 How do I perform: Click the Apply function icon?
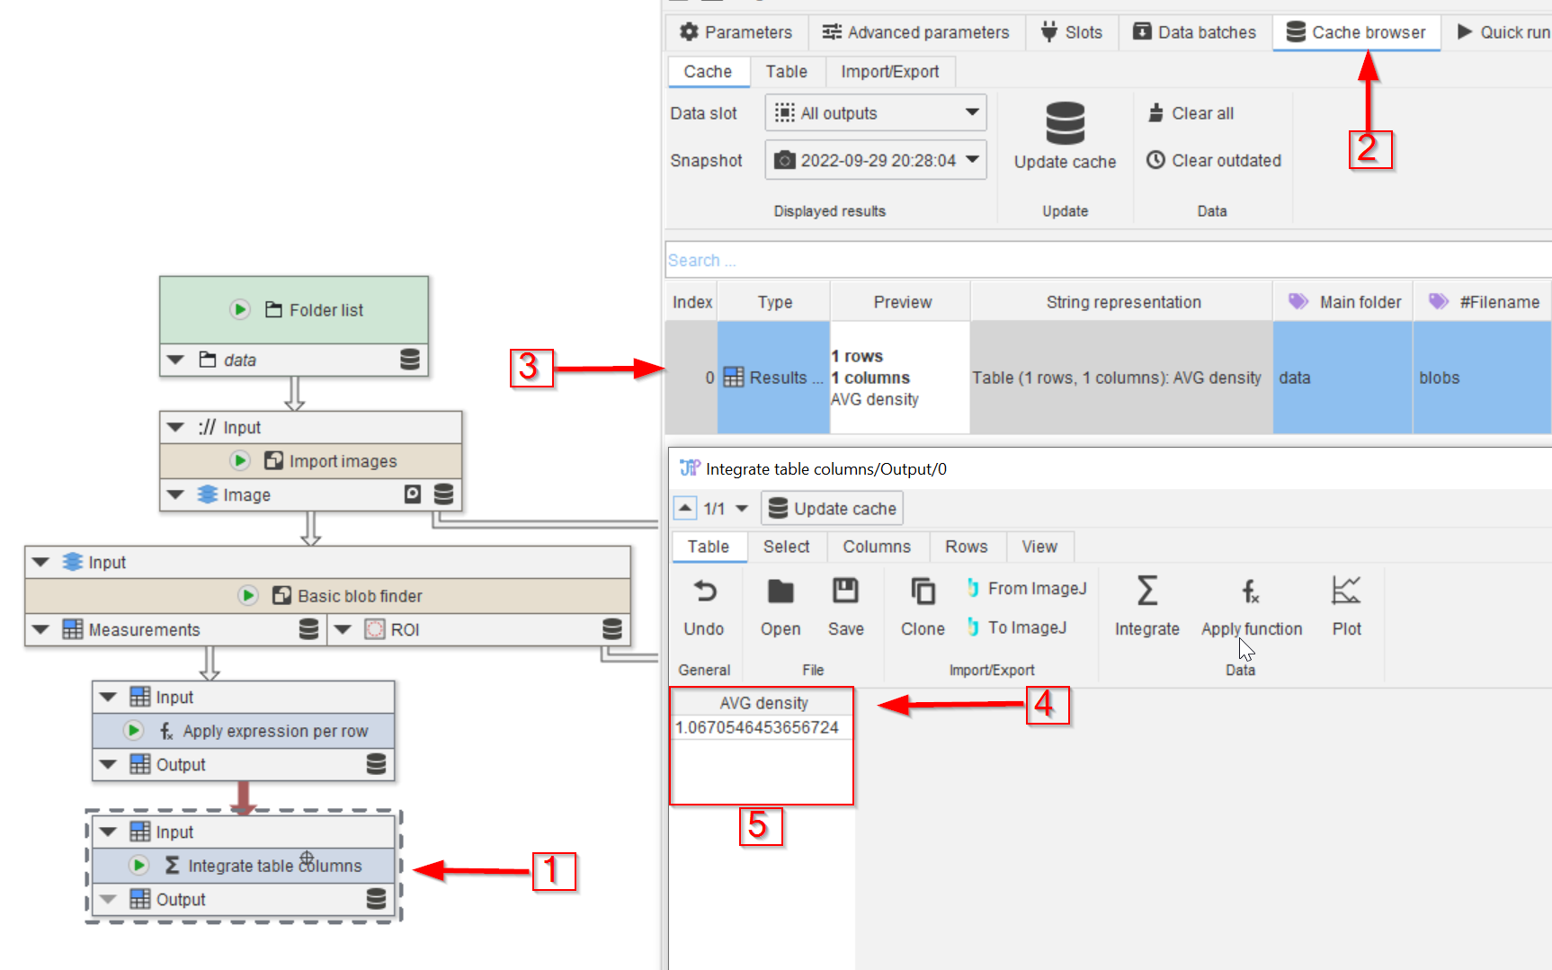(1251, 592)
